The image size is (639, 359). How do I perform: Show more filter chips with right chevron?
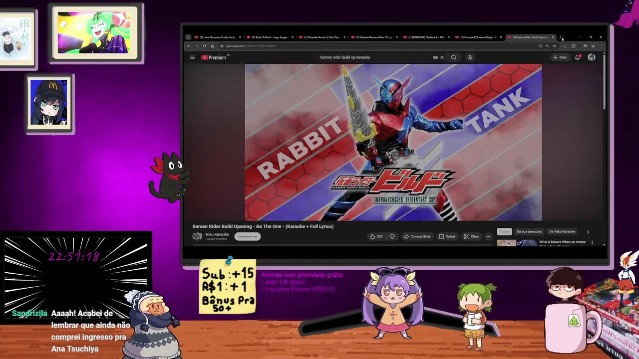pyautogui.click(x=588, y=231)
